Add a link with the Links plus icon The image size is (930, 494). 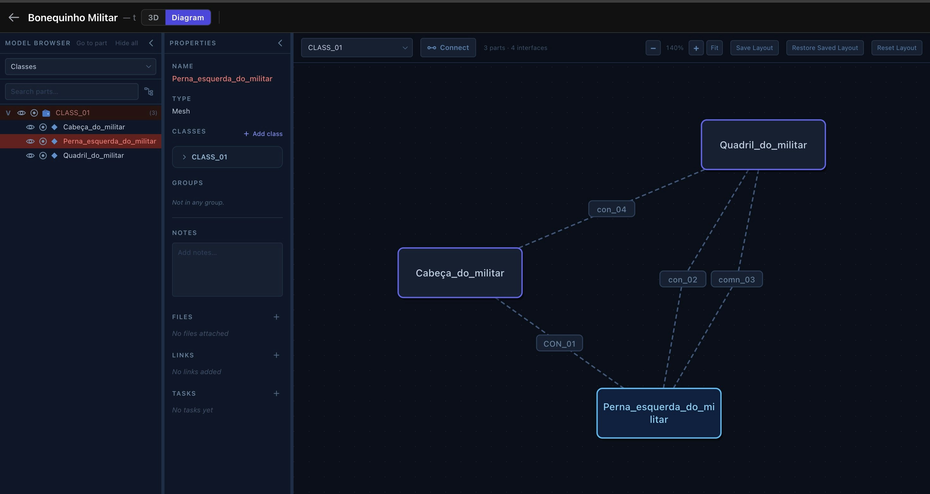click(x=276, y=355)
